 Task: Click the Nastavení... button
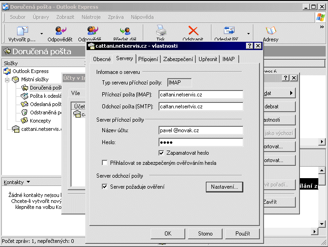tap(224, 187)
